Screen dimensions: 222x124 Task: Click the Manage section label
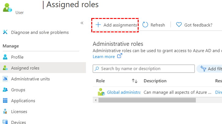[x=11, y=46]
